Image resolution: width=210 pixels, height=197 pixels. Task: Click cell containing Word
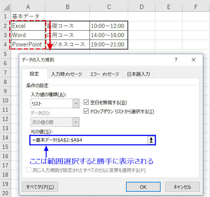tap(28, 35)
